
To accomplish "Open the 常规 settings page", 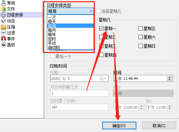I will pos(11,3).
